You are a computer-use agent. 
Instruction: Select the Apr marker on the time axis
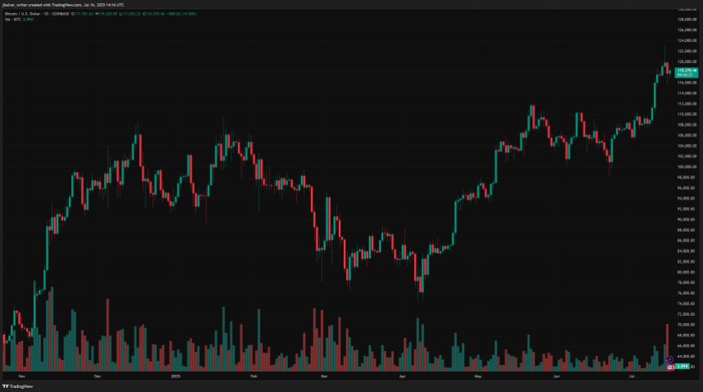pyautogui.click(x=402, y=376)
